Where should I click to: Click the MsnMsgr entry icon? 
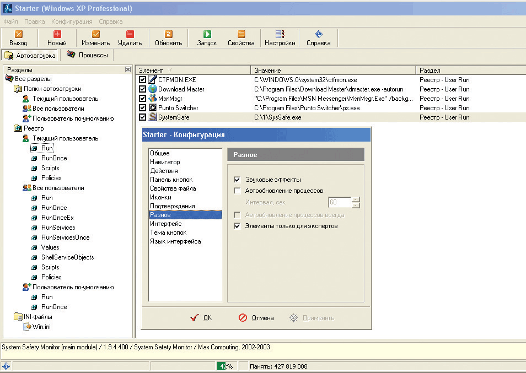click(153, 98)
